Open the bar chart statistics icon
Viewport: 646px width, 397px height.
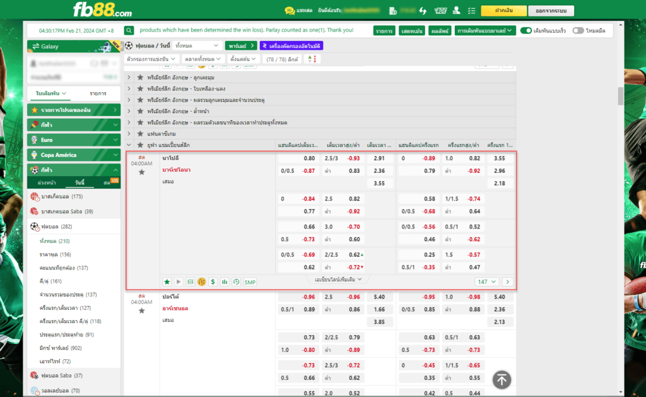(225, 282)
